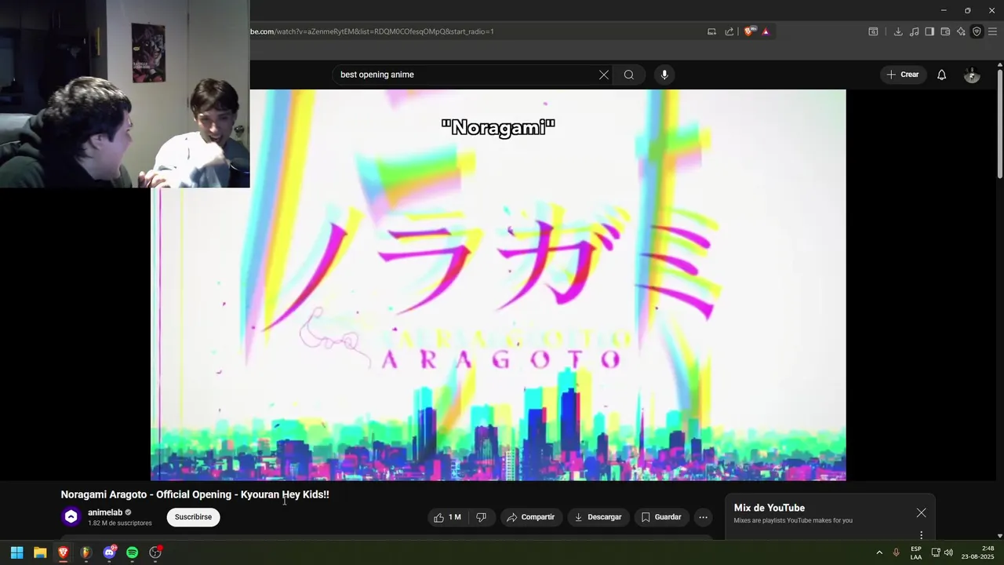Open Brave VPN shield icon
Screen dimensions: 1004x565
(x=977, y=31)
